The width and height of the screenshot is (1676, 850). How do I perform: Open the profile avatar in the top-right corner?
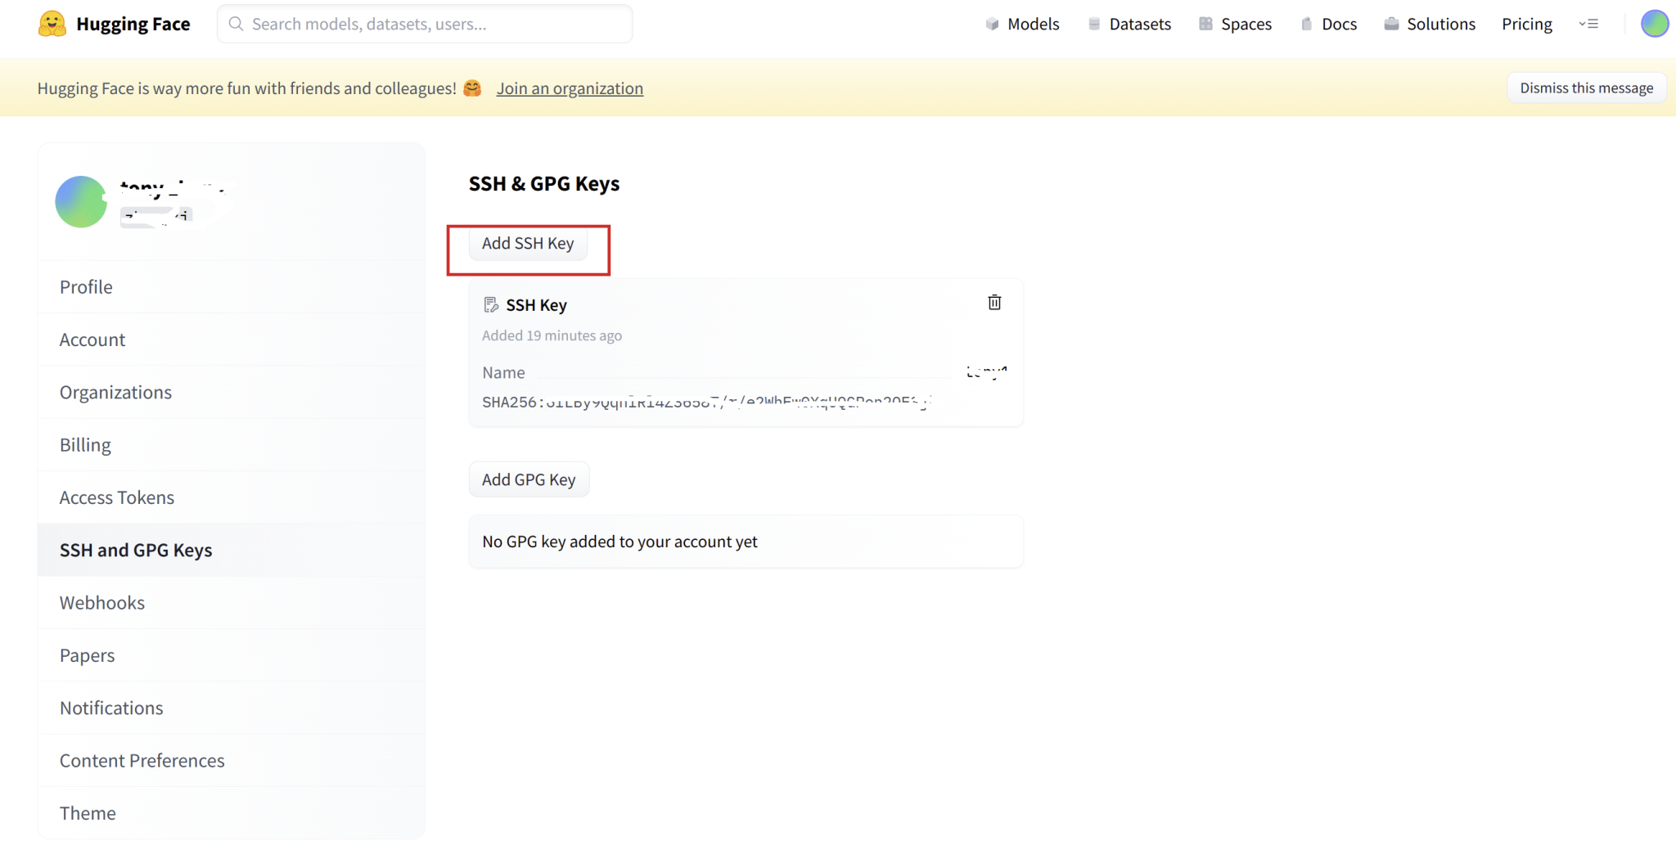[x=1655, y=23]
